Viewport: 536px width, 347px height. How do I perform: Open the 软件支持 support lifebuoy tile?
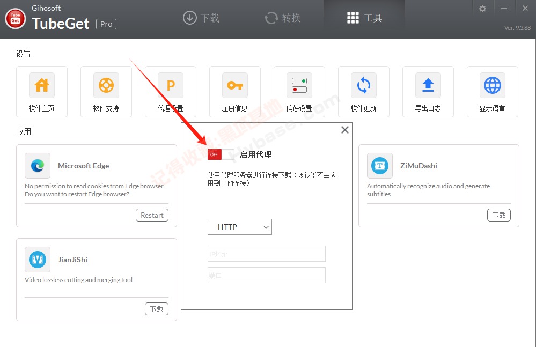click(106, 92)
